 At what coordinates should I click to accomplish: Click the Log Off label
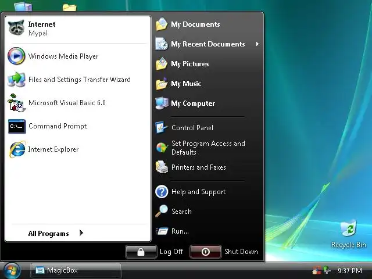tap(171, 252)
